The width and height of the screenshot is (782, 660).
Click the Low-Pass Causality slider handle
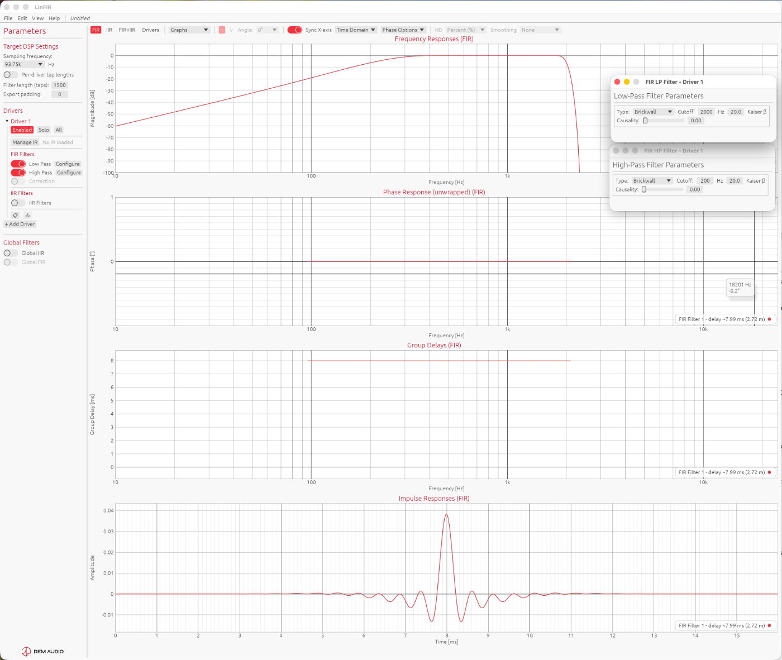[645, 121]
